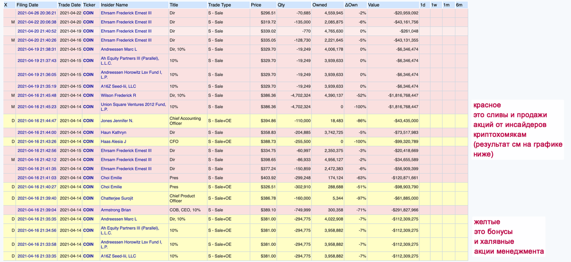Sort table by Filing Date column header
This screenshot has height=262, width=571.
(x=28, y=4)
